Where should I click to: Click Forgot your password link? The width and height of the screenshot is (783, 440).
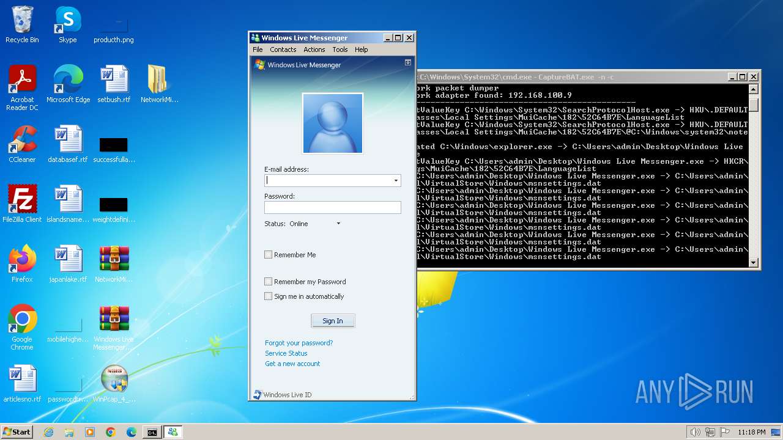[x=299, y=343]
